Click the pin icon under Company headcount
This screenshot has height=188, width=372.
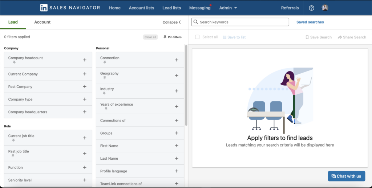click(14, 62)
